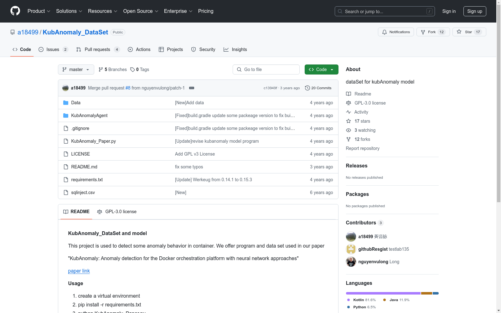Click the nguyenvulong contributor avatar
The width and height of the screenshot is (501, 313).
click(351, 262)
